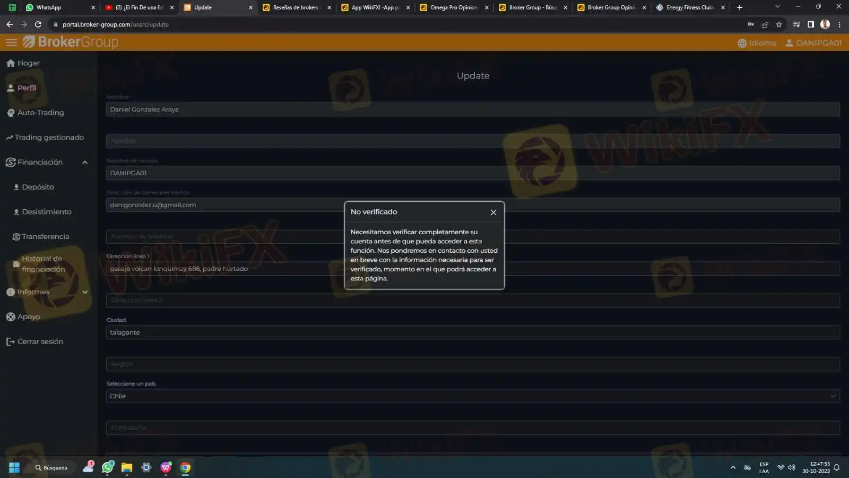Open Auto-Trading from the sidebar
The width and height of the screenshot is (849, 478).
[x=35, y=113]
